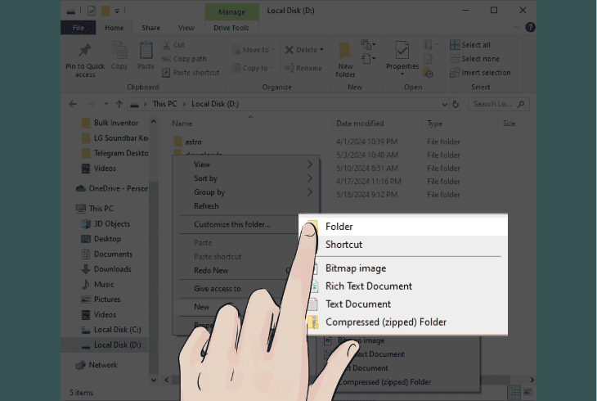
Task: Sort by the Type column header
Action: click(x=435, y=124)
